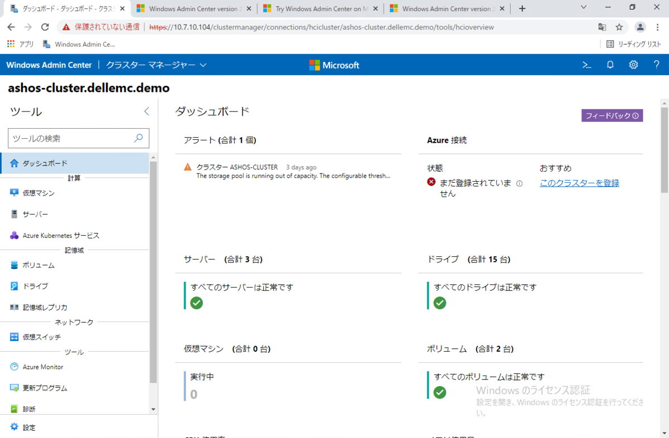Open アプリ bookmarks shortcut
669x438 pixels.
(21, 44)
